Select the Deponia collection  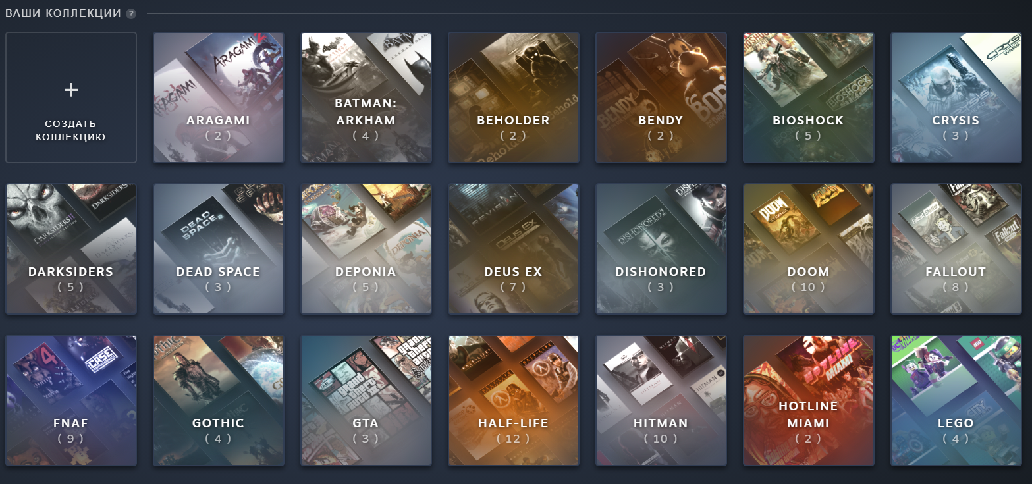point(366,249)
